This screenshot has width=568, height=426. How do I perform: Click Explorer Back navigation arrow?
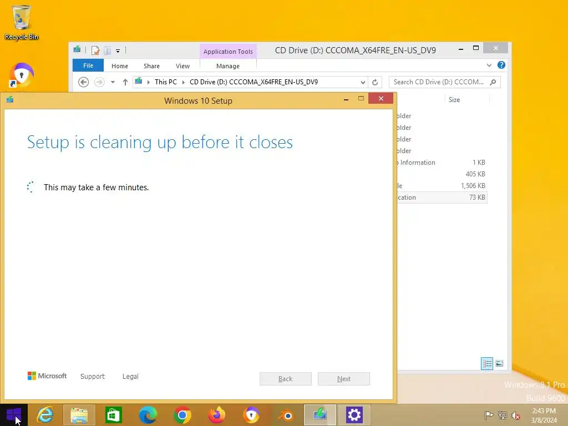[x=83, y=82]
